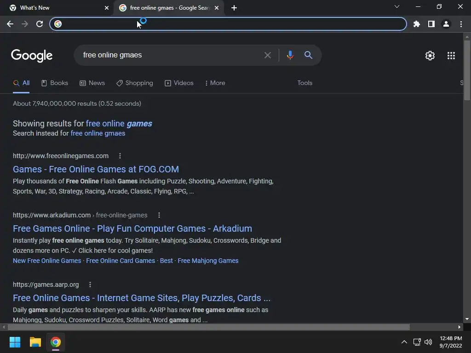Image resolution: width=471 pixels, height=353 pixels.
Task: Close the free online gmaes tab
Action: click(217, 8)
